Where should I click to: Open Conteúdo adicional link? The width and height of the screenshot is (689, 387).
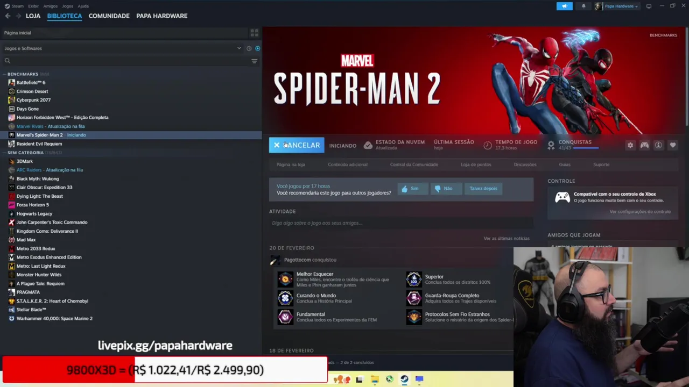348,164
